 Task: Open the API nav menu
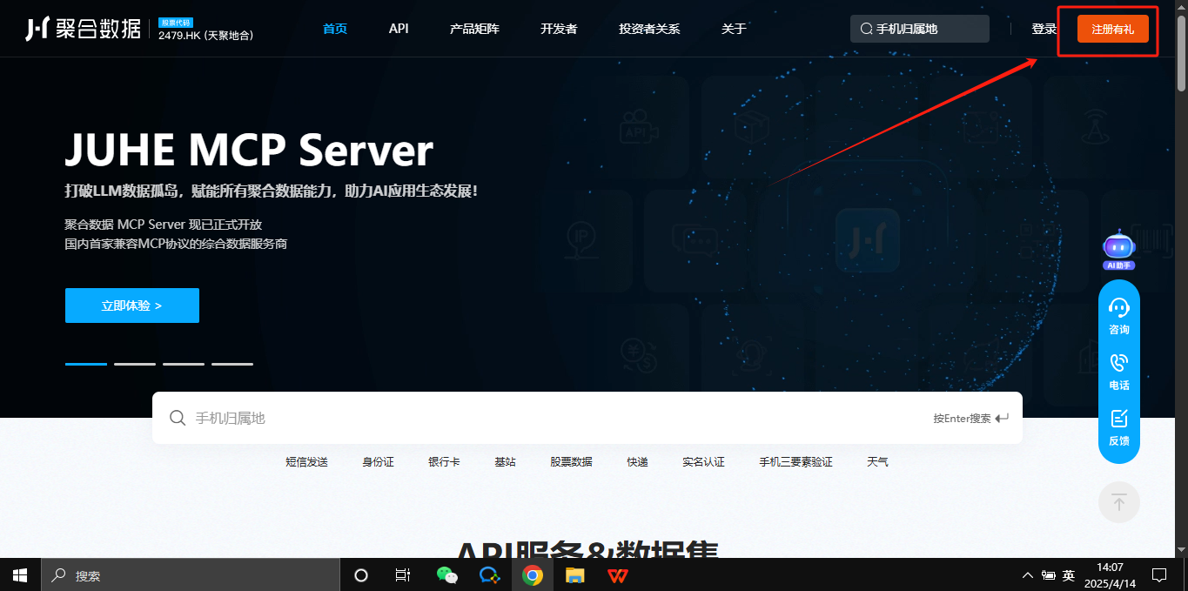[399, 29]
